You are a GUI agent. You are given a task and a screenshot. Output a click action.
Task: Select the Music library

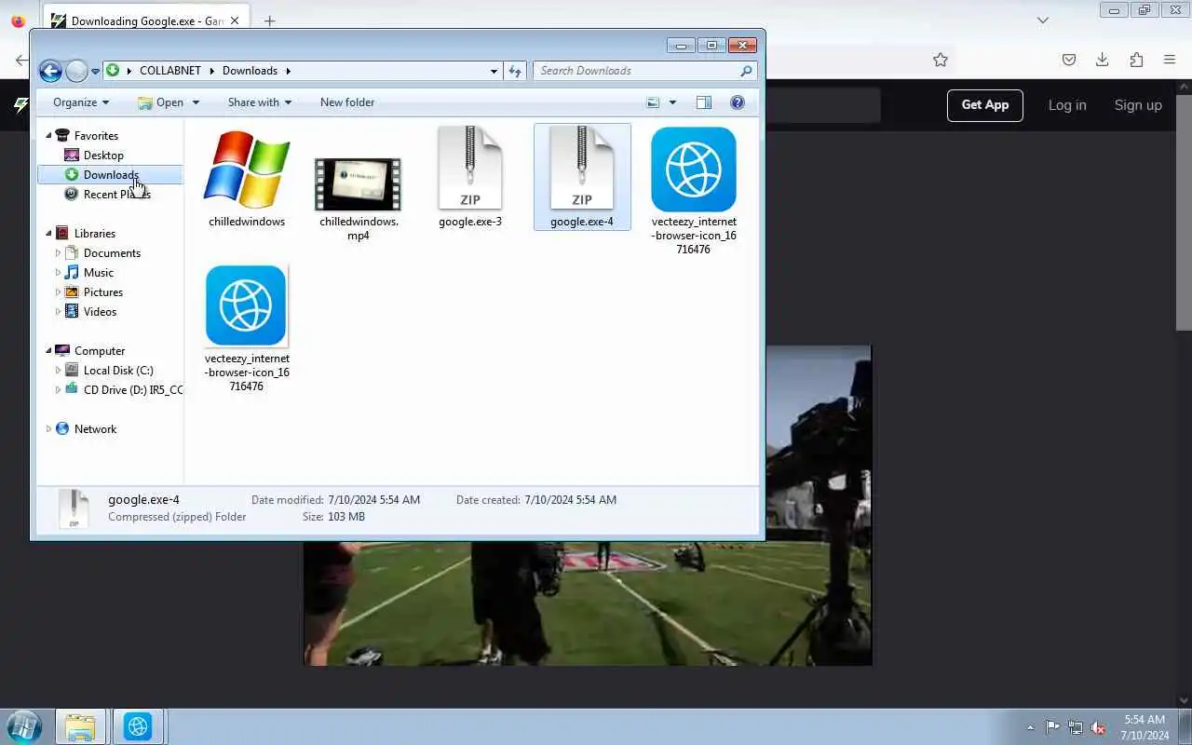(98, 273)
